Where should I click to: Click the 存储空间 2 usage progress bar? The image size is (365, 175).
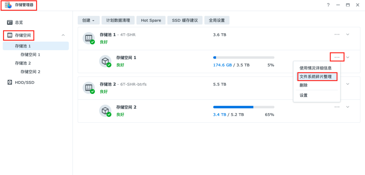coord(244,107)
